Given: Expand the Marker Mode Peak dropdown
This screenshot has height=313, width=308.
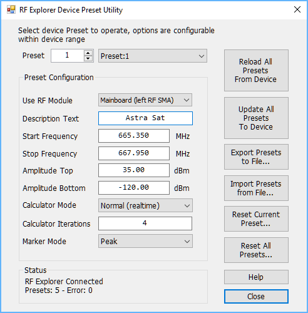Looking at the screenshot, I should tap(145, 241).
